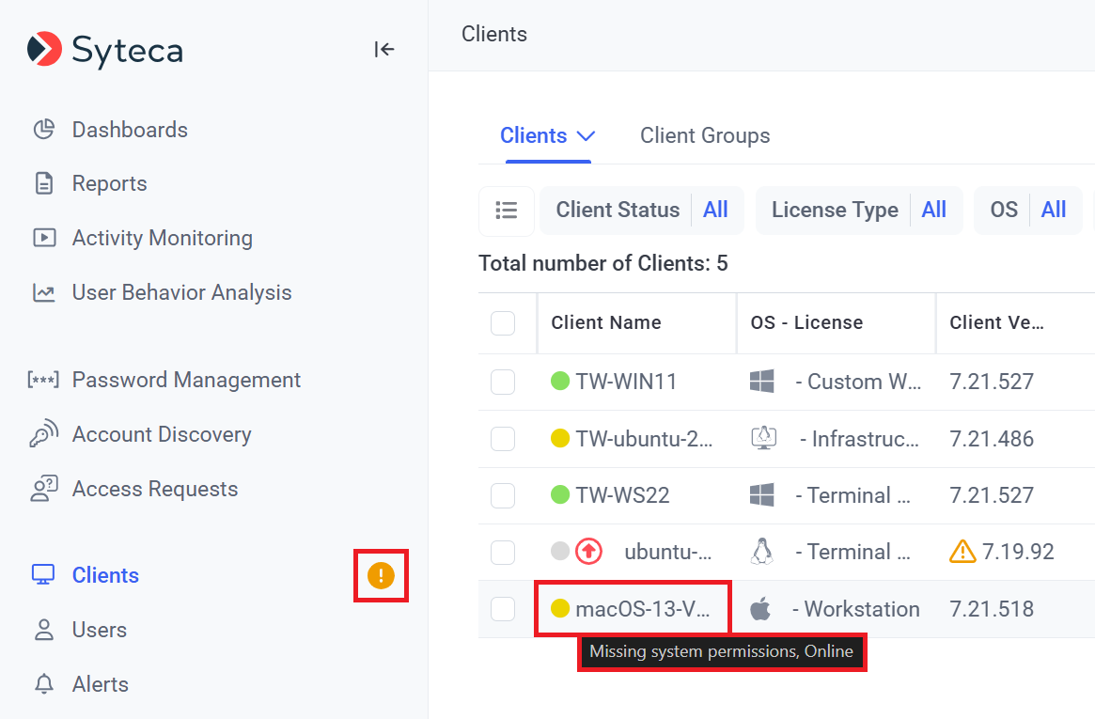
Task: Open the macOS-13-V... client entry
Action: (x=642, y=609)
